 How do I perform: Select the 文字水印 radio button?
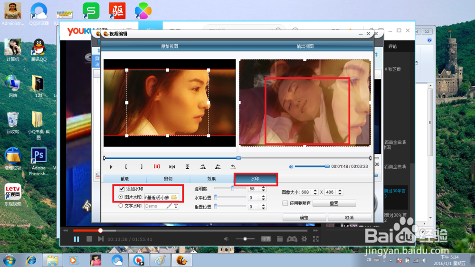(x=121, y=206)
